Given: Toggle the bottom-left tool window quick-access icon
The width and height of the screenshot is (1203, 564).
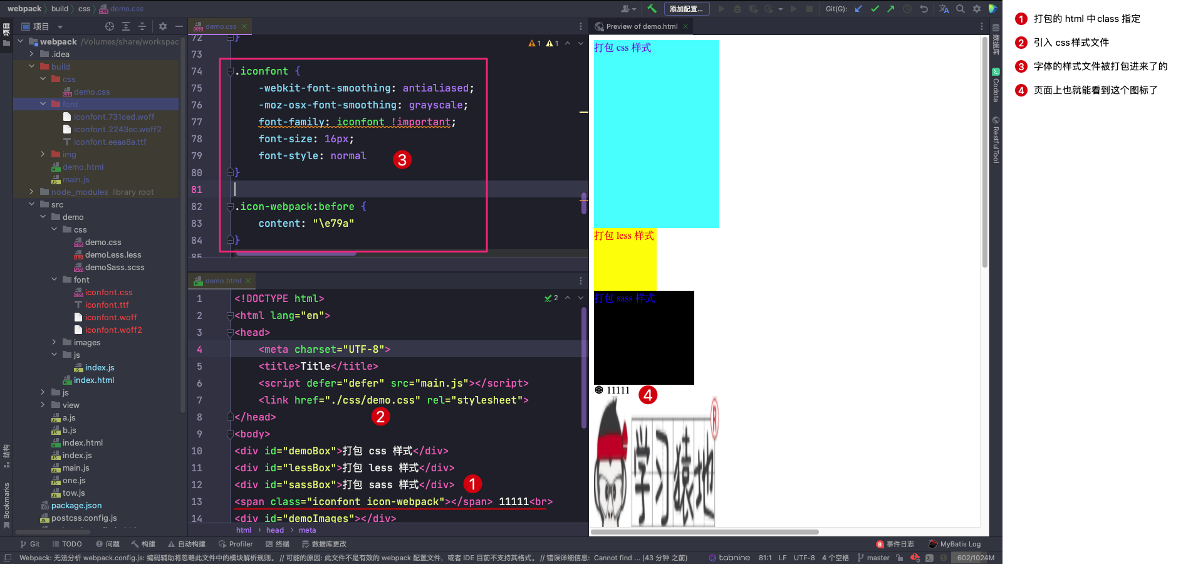Looking at the screenshot, I should click(x=8, y=558).
